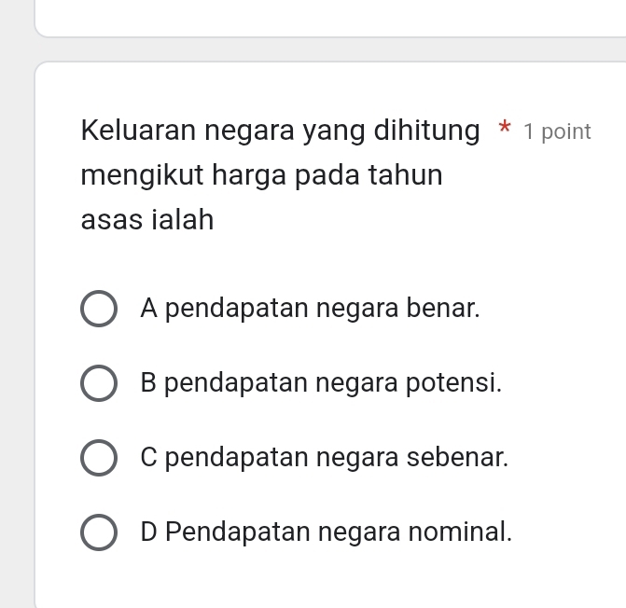The width and height of the screenshot is (626, 608).
Task: Mark radio circle for C pendapatan negara sebenar
Action: tap(99, 459)
